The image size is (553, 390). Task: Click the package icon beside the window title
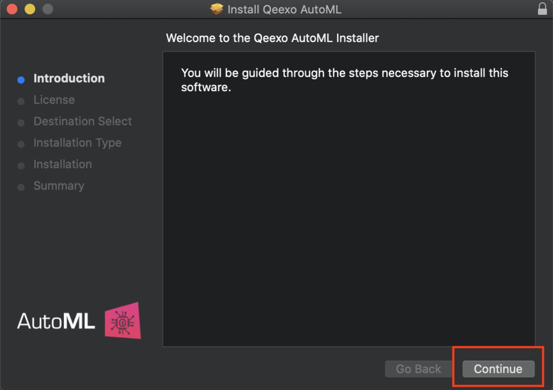click(x=217, y=9)
